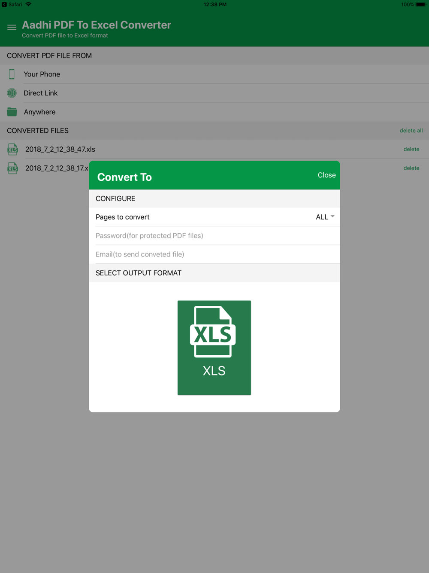Click the Email to send converted file field

[x=214, y=254]
